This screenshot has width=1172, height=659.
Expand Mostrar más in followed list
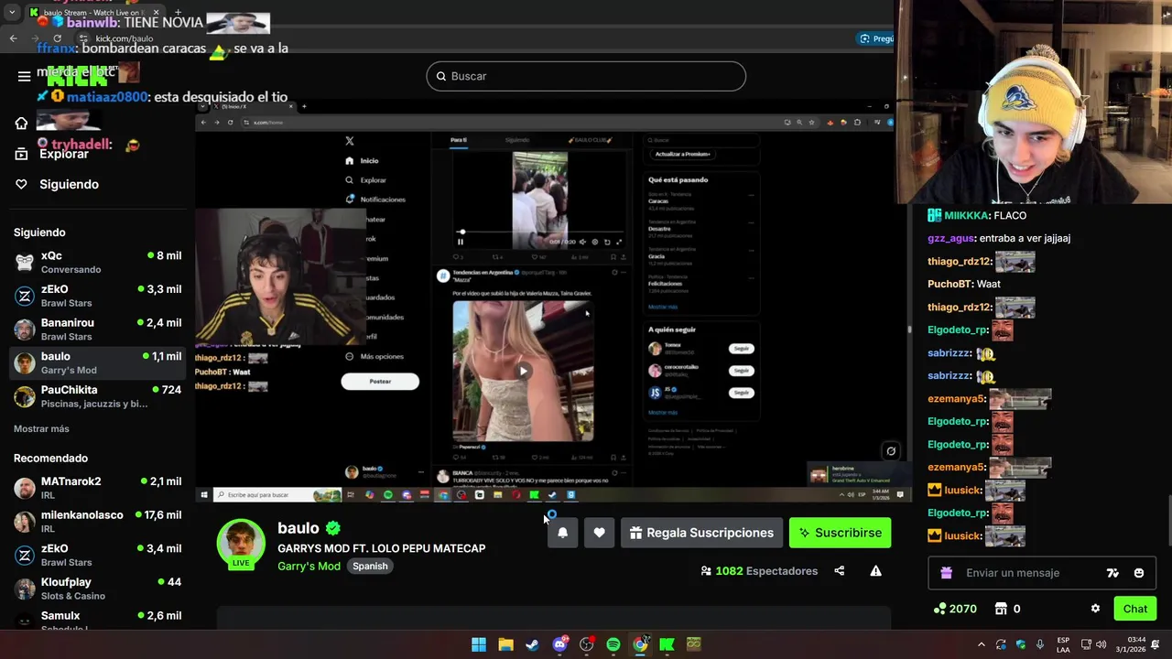pyautogui.click(x=41, y=428)
